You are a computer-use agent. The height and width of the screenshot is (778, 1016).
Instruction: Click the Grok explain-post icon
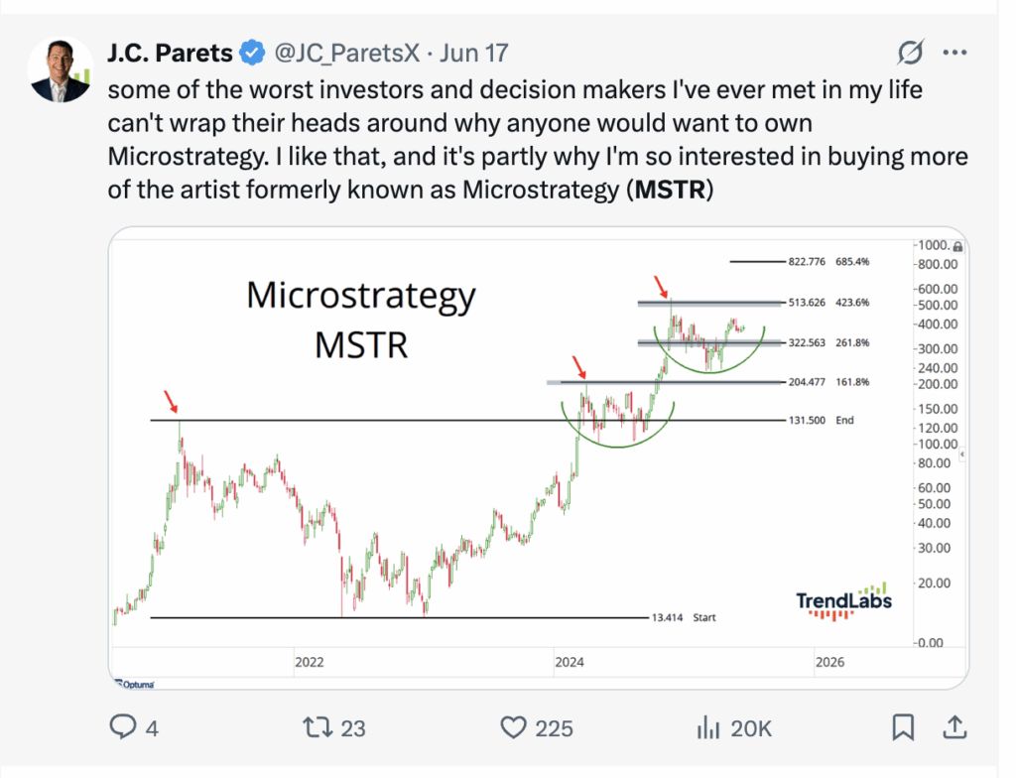(x=910, y=53)
